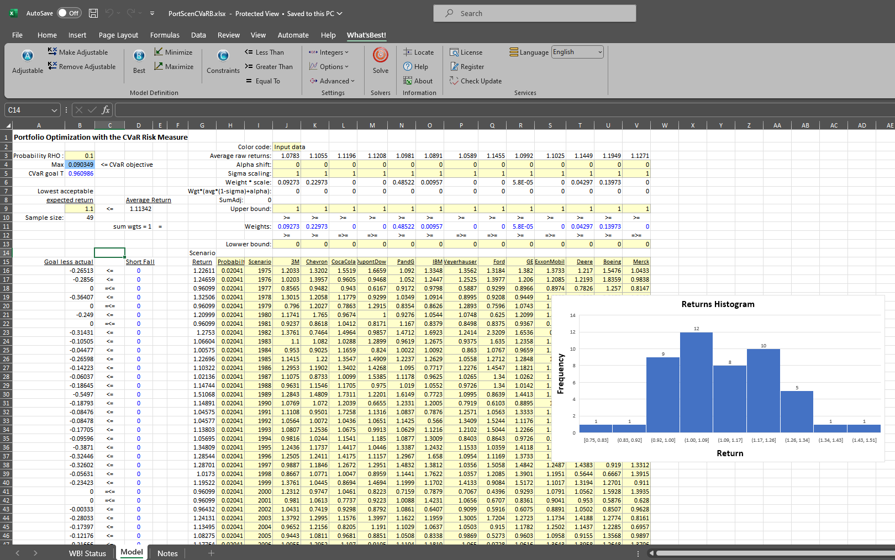Click the formula bar enter checkmark
Screen dimensions: 895x560
coord(92,110)
